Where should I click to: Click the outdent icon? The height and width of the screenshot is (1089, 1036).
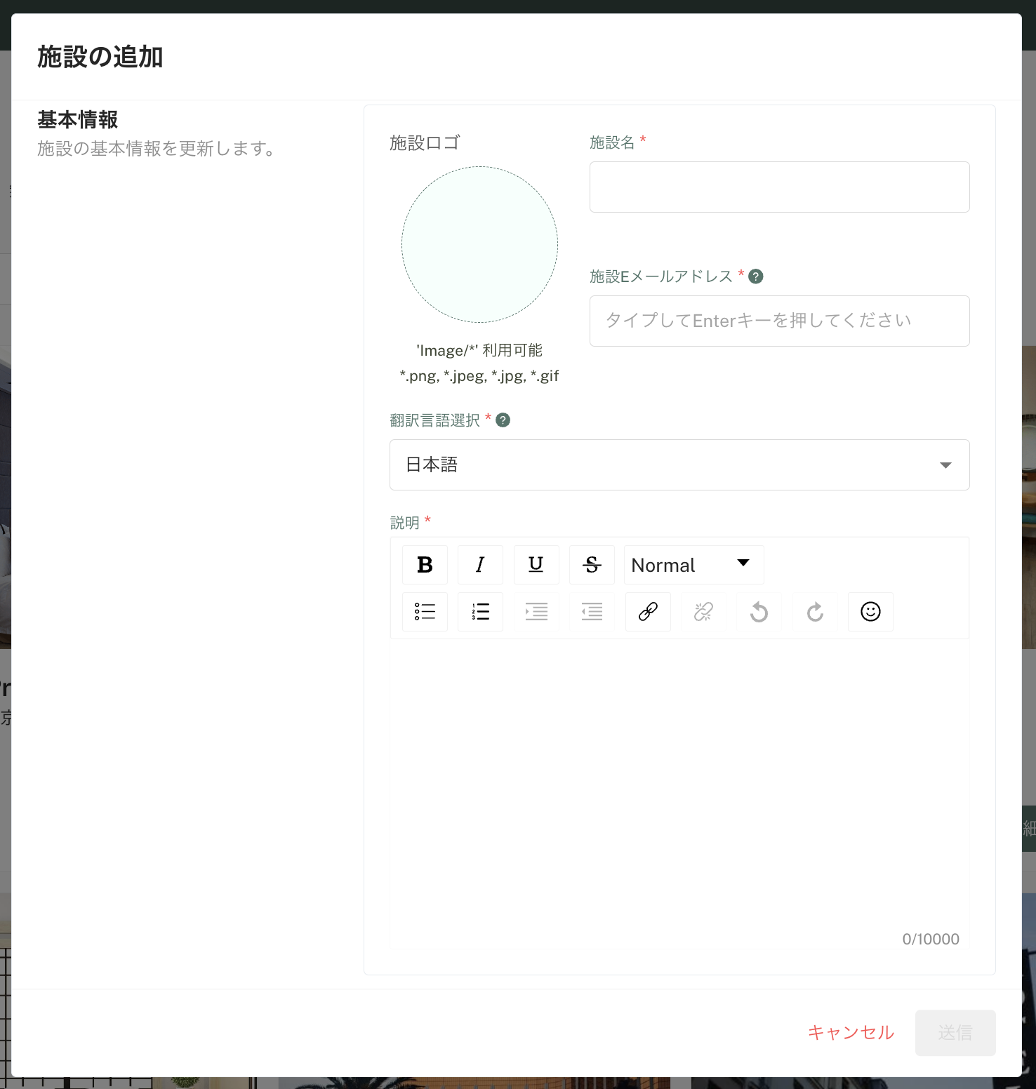point(592,612)
